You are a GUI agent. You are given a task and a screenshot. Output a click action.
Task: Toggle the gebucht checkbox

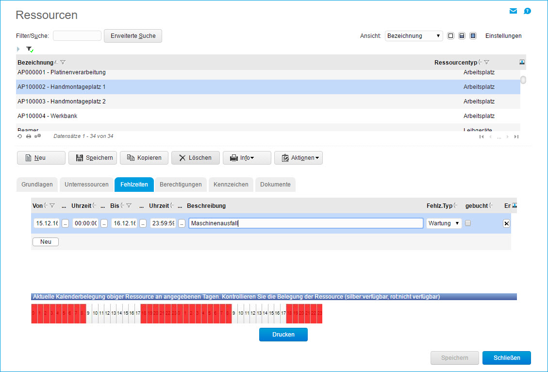click(467, 223)
